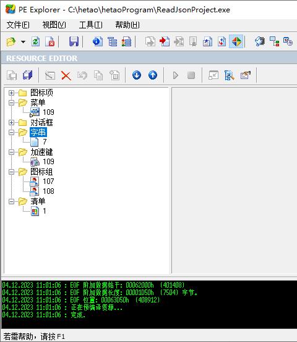
Task: Click the Import viewer red arrow icon
Action: pyautogui.click(x=165, y=41)
